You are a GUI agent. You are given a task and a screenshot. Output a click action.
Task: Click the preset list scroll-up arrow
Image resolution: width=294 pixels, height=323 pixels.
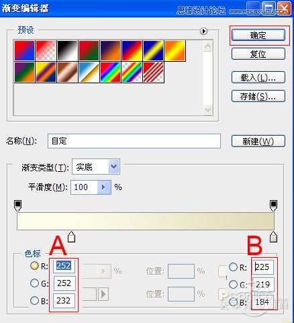pyautogui.click(x=208, y=46)
